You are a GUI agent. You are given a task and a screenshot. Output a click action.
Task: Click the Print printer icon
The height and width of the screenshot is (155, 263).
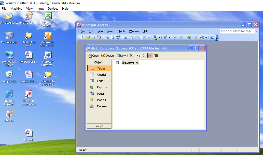tap(106, 38)
